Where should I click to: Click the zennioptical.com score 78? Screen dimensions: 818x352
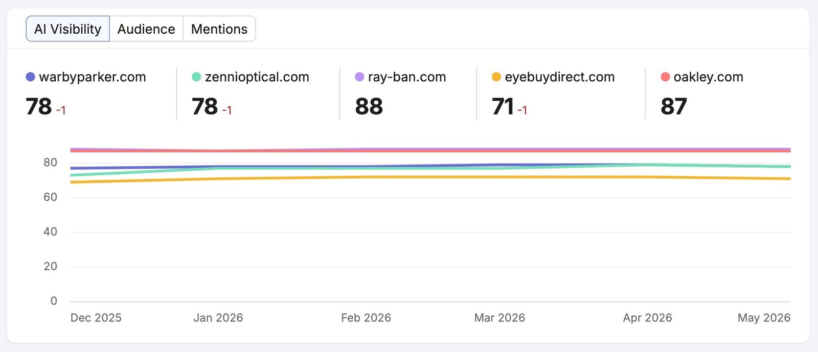click(205, 107)
